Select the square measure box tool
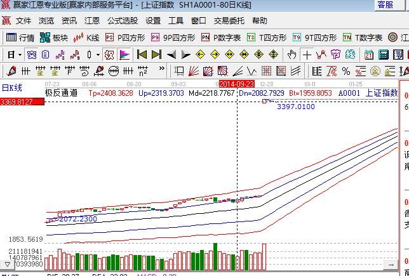 pos(179,70)
